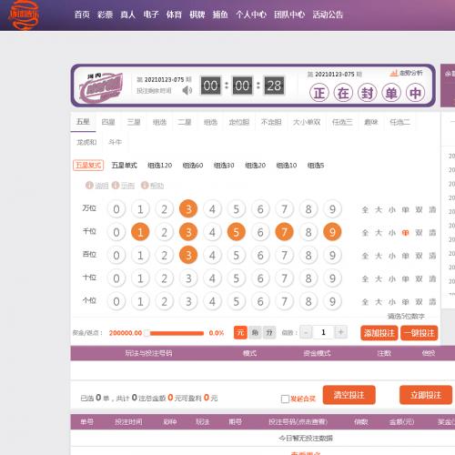455x455 pixels.
Task: Select digit 0 in the 万位 row
Action: click(116, 209)
